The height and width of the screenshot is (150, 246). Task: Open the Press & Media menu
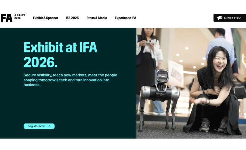click(x=97, y=18)
